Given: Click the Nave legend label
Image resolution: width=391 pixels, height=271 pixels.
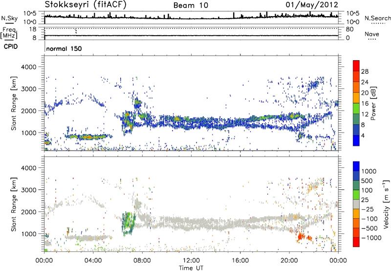Looking at the screenshot, I should [372, 34].
